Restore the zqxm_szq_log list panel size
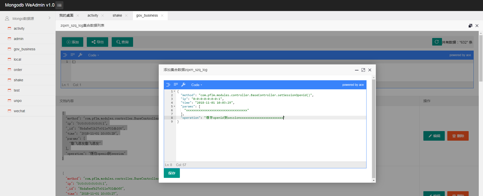This screenshot has width=483, height=196. 470,26
